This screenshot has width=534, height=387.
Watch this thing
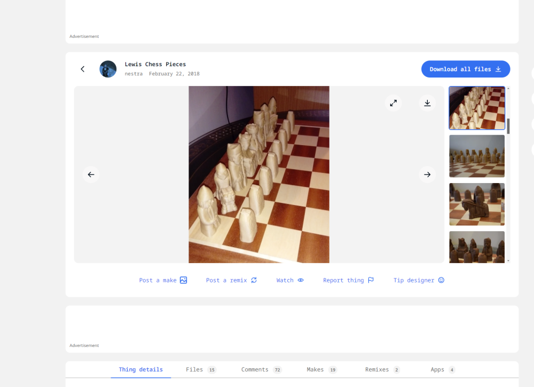(290, 280)
